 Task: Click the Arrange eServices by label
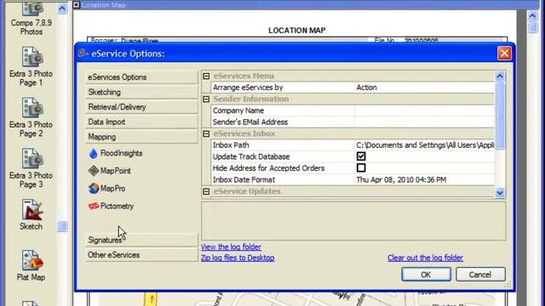(x=248, y=88)
